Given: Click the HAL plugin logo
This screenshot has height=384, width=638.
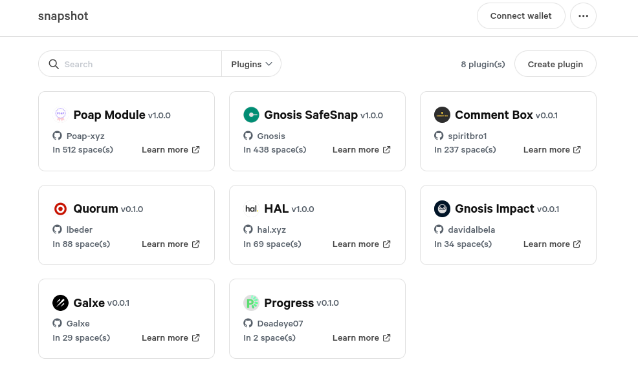Looking at the screenshot, I should [x=251, y=209].
